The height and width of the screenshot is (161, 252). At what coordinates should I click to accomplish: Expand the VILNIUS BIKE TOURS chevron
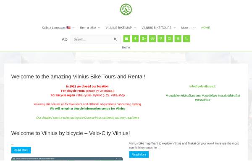pos(175,28)
